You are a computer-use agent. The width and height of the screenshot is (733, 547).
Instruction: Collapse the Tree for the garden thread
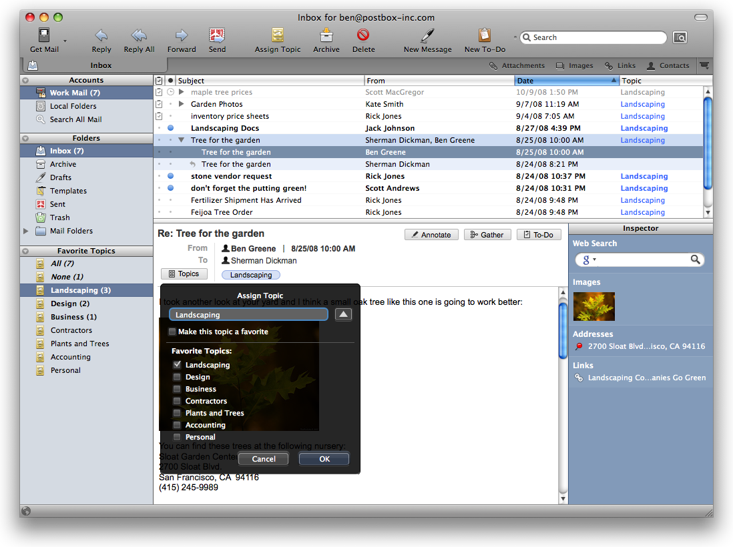coord(182,140)
